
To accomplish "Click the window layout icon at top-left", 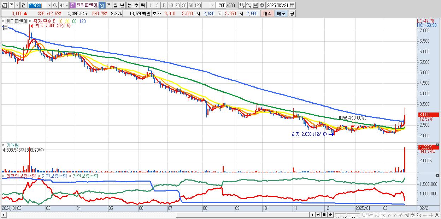I will point(5,5).
